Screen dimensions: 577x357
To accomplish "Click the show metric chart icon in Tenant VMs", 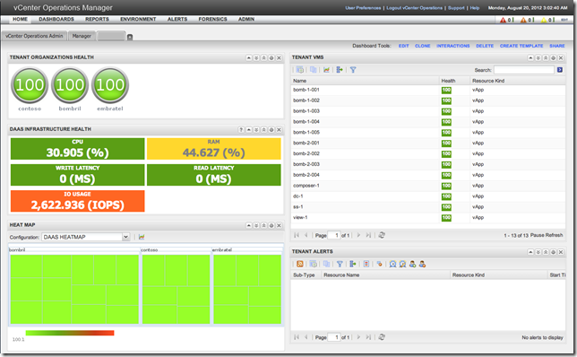I will (x=326, y=70).
